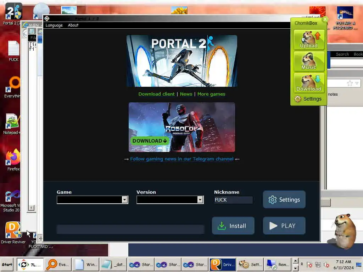Screen dimensions: 363x272
Task: Switch to the Win... document taskbar button
Action: [85, 265]
